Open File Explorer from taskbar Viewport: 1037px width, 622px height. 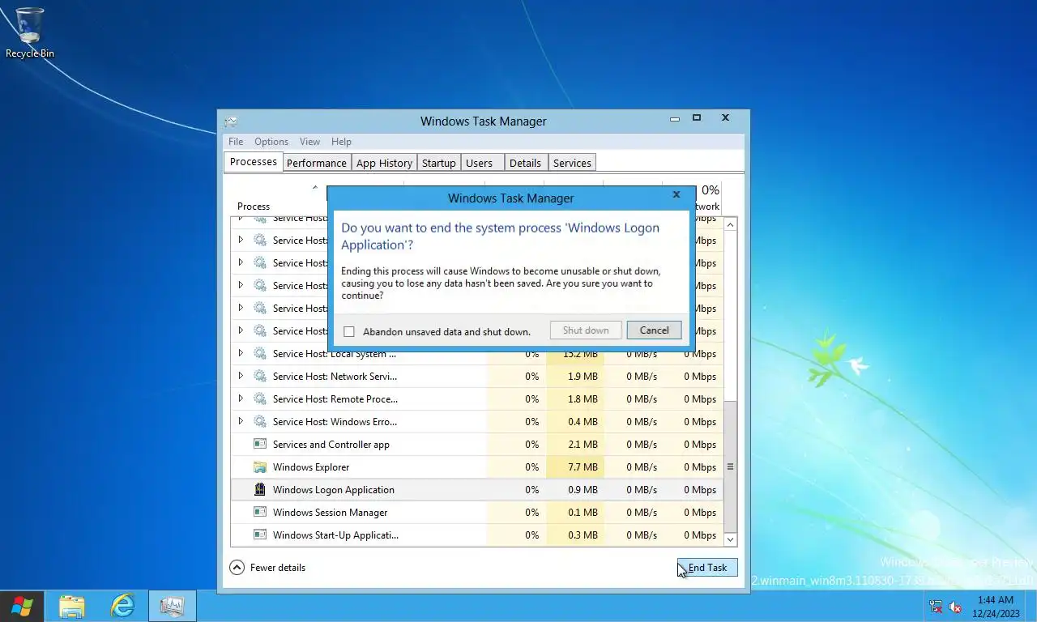[x=72, y=606]
